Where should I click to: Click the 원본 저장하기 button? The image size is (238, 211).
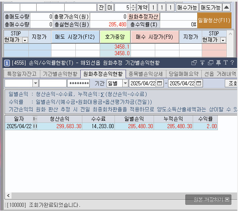click(208, 199)
